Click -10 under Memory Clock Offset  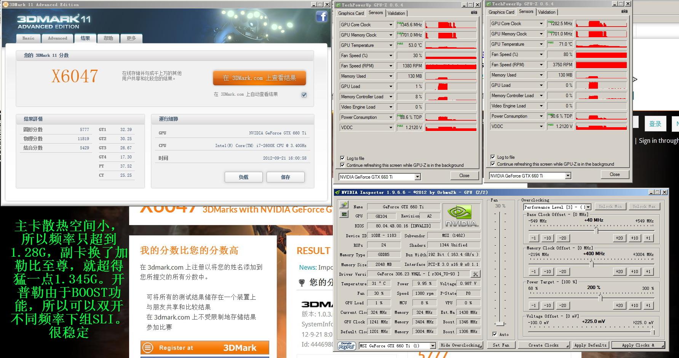pos(547,272)
